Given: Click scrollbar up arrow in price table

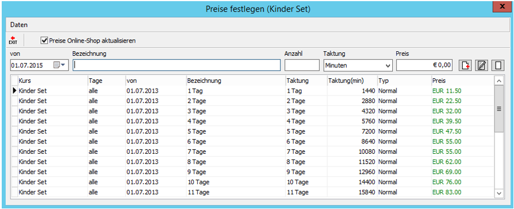Looking at the screenshot, I should click(x=499, y=81).
